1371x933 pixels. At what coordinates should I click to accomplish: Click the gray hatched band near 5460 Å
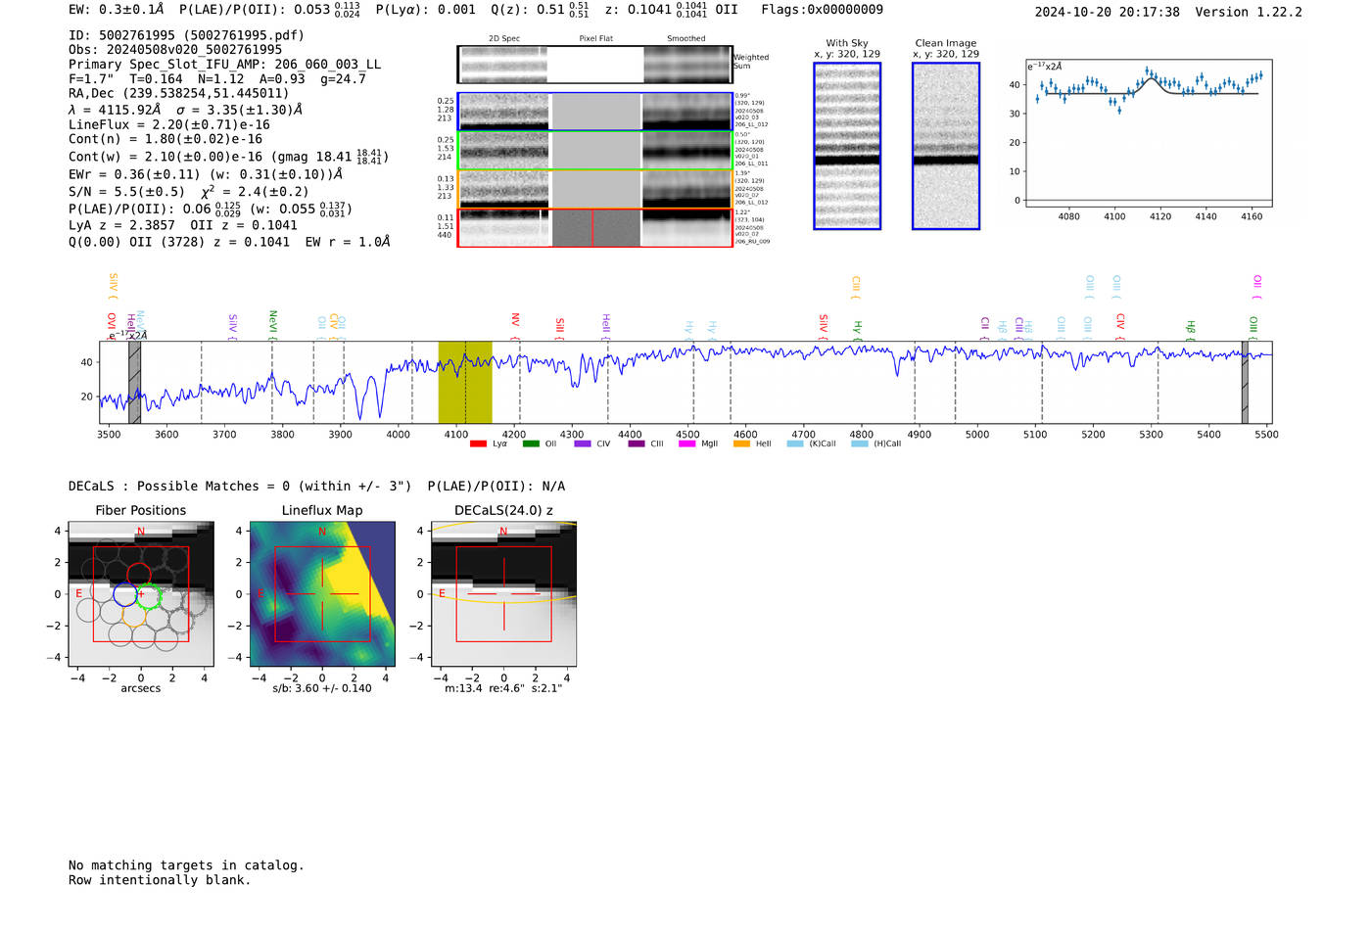click(x=1245, y=382)
